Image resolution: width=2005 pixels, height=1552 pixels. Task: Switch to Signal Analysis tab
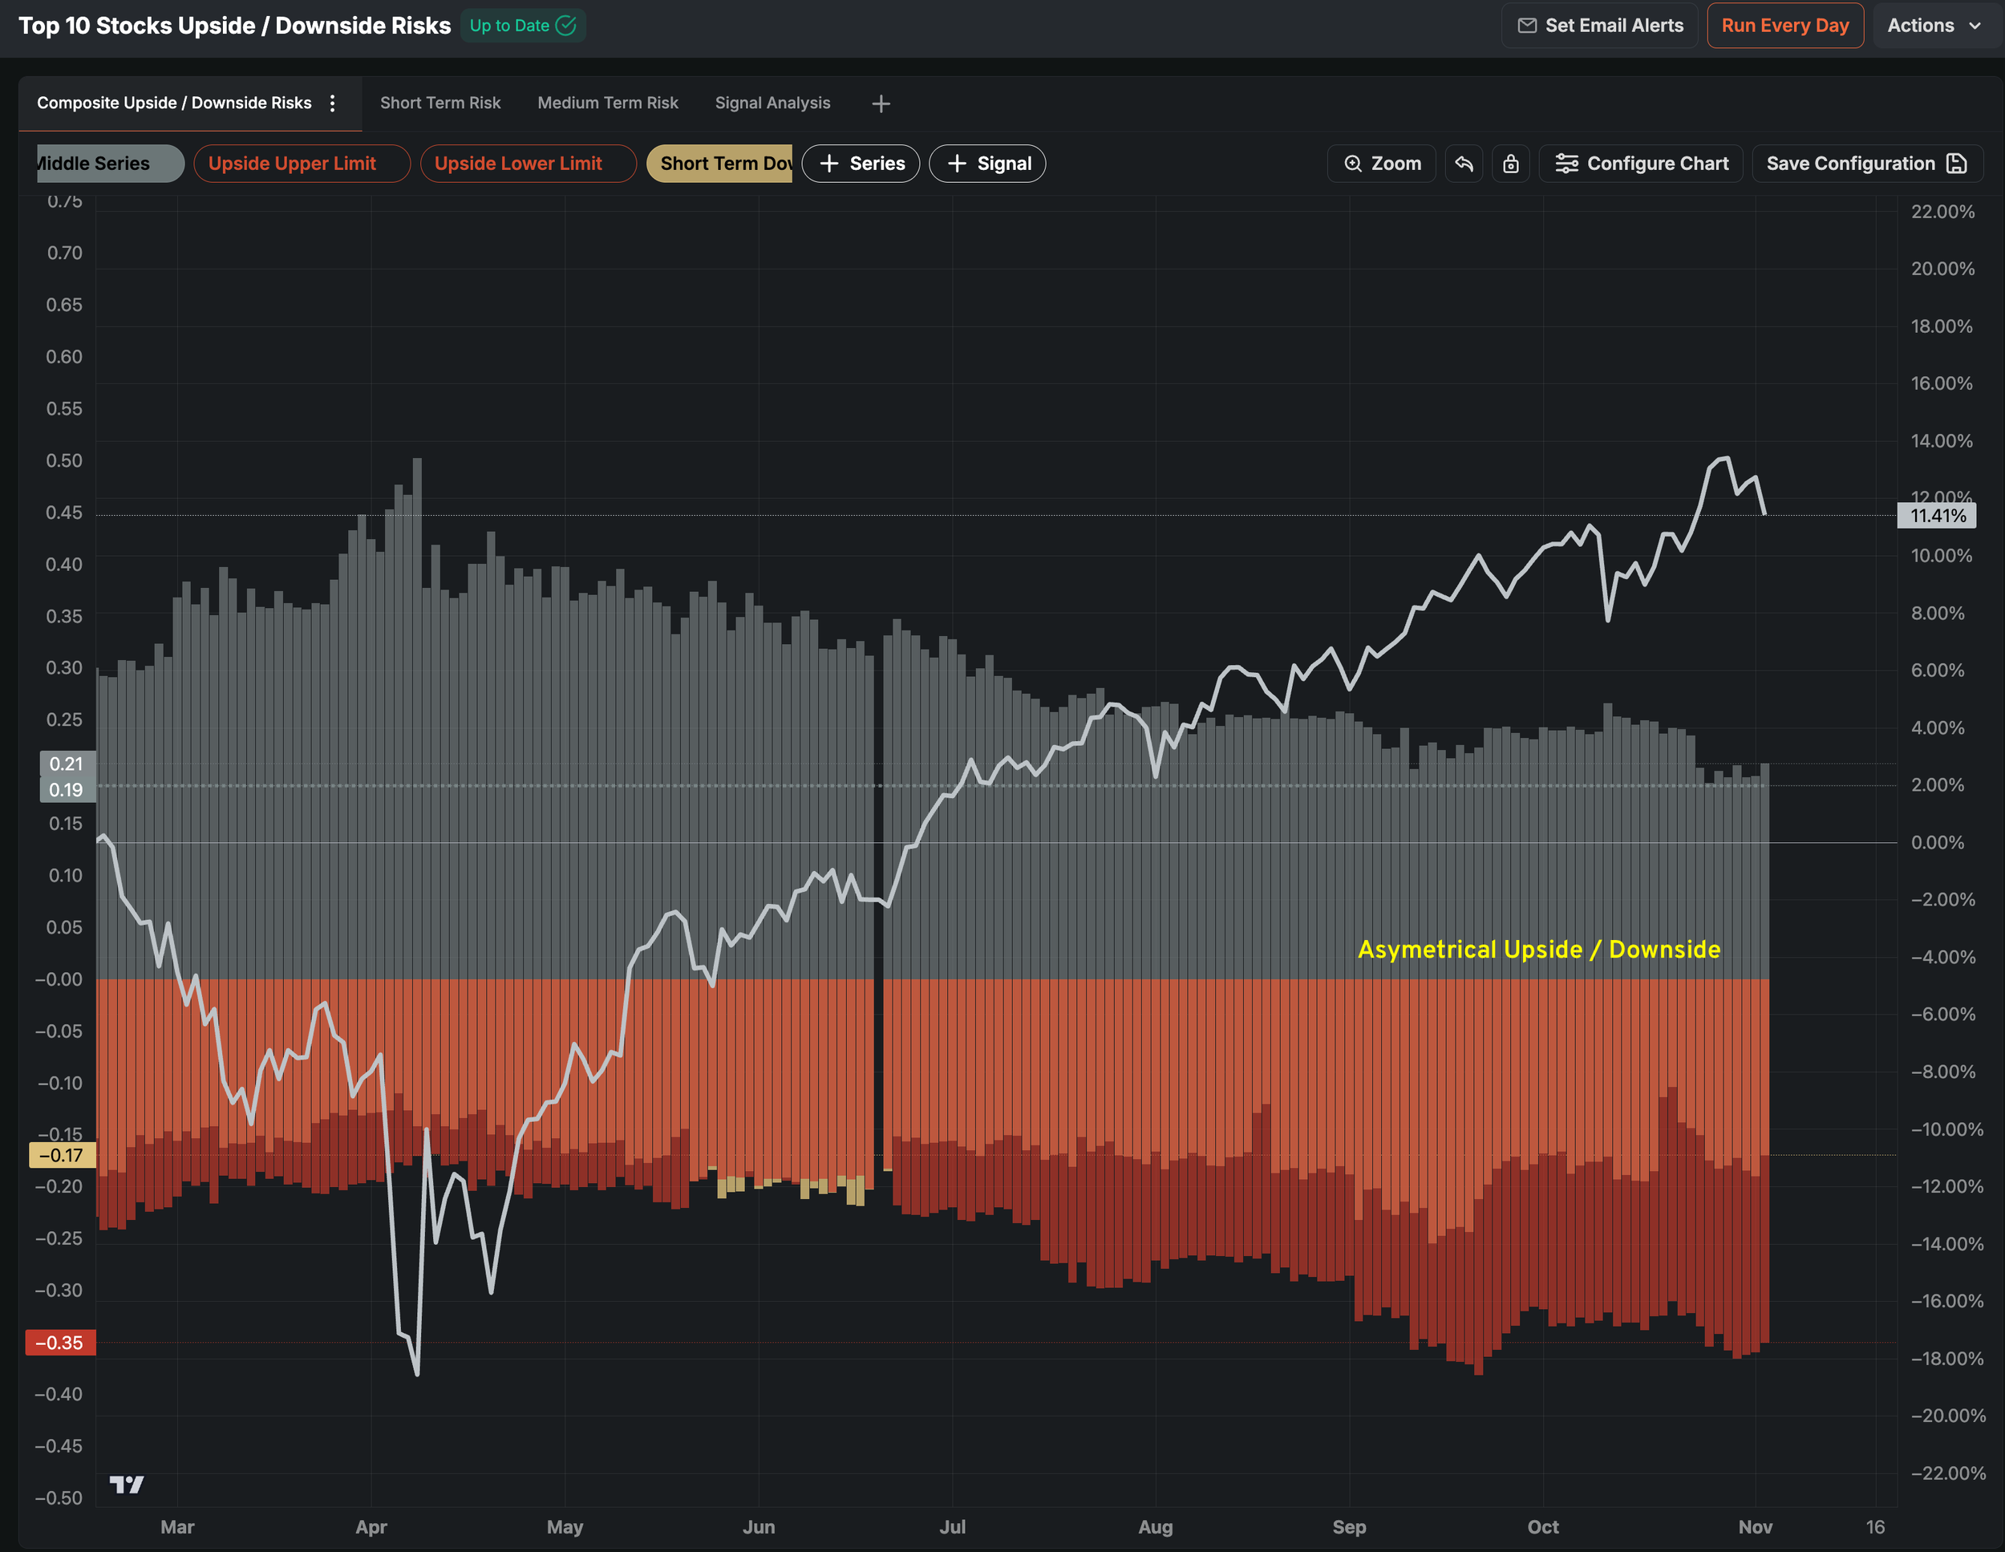click(772, 103)
